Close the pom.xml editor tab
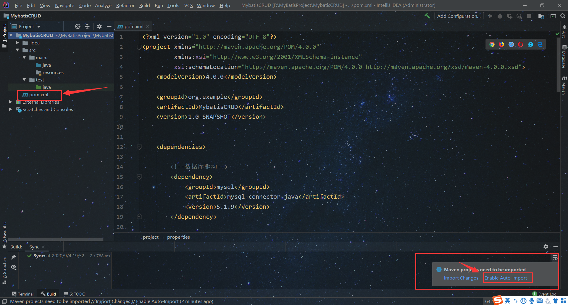The height and width of the screenshot is (305, 568). pos(148,26)
